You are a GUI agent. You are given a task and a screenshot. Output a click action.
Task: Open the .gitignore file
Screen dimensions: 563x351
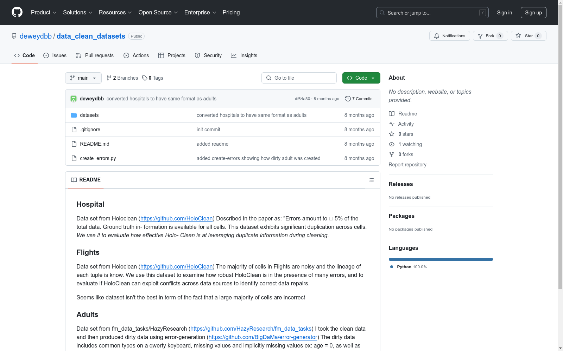[x=90, y=130]
